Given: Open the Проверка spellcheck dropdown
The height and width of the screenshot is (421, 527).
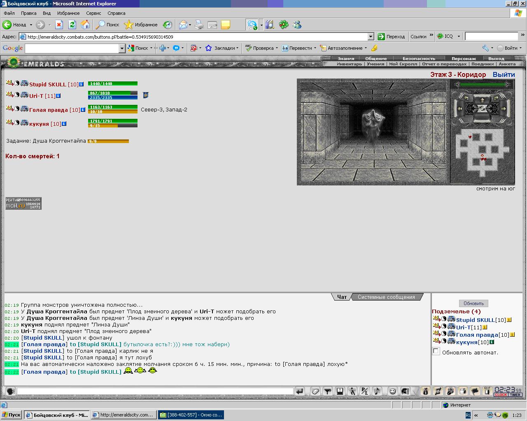Looking at the screenshot, I should point(277,48).
